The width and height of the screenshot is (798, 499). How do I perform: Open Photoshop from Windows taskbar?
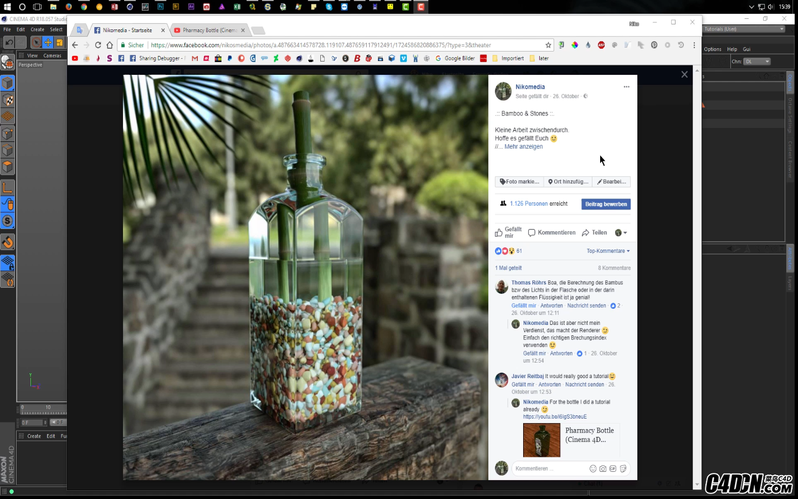point(161,7)
